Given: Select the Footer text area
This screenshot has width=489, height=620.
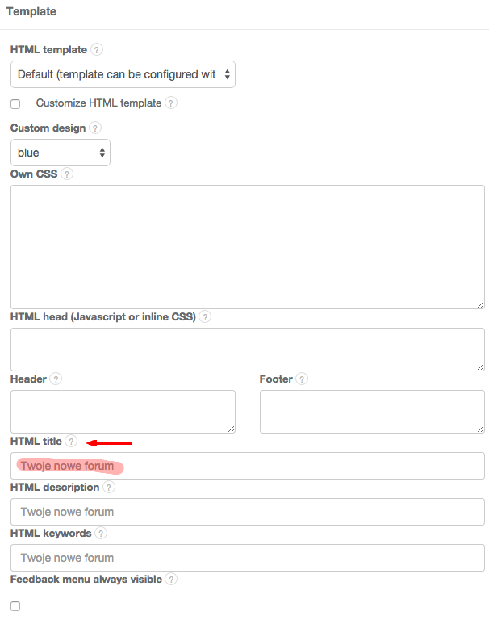Looking at the screenshot, I should [372, 412].
